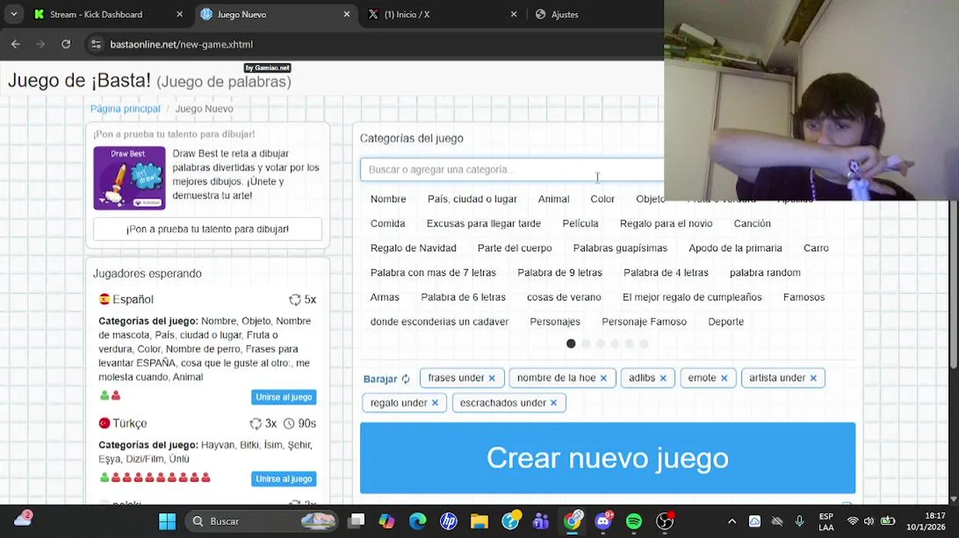Open the Draw Best ad thumbnail

[129, 178]
